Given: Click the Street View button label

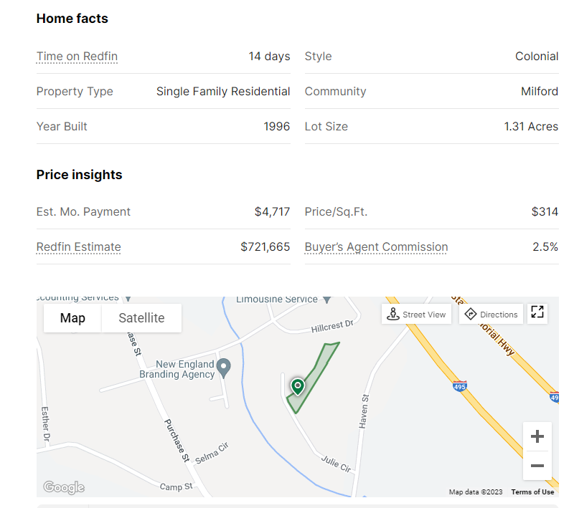Looking at the screenshot, I should click(424, 315).
